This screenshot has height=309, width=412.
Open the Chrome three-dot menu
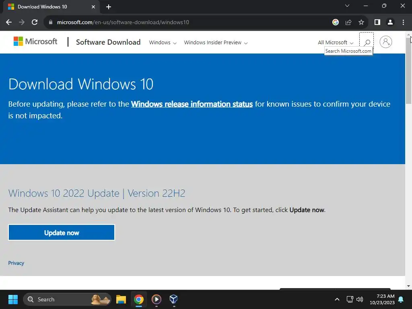(403, 23)
